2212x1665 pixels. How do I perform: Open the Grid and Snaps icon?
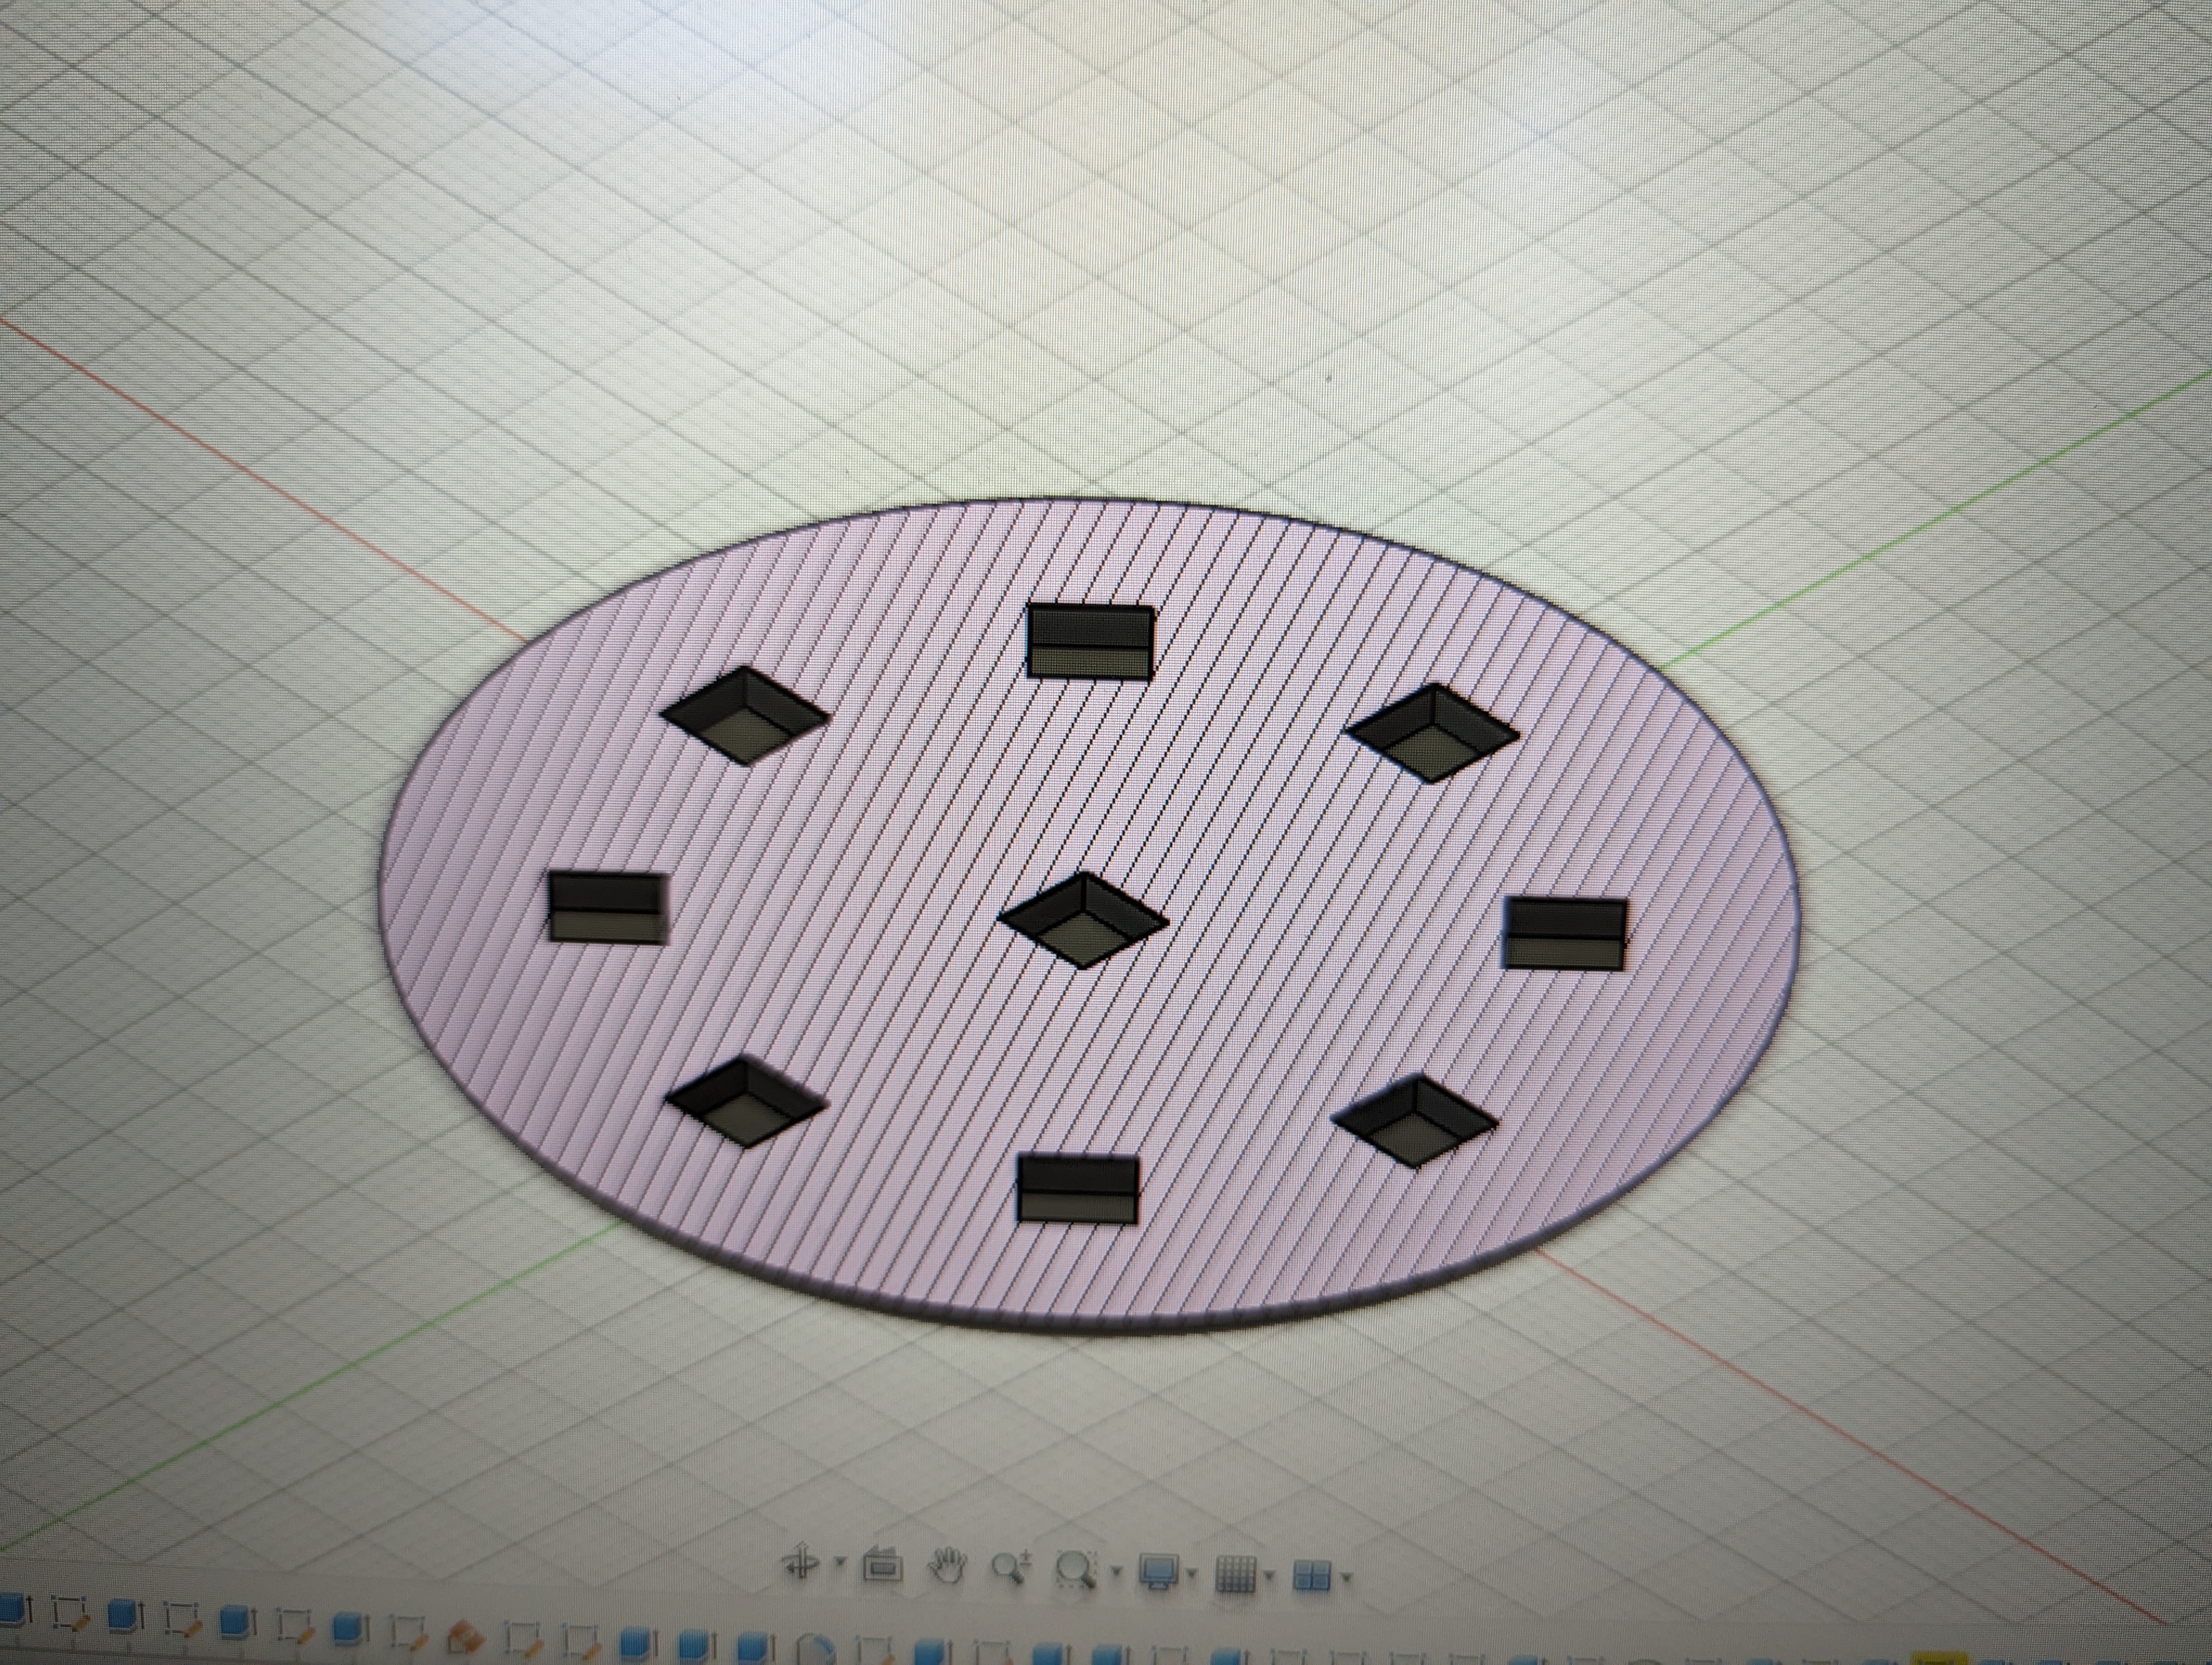[1236, 1575]
